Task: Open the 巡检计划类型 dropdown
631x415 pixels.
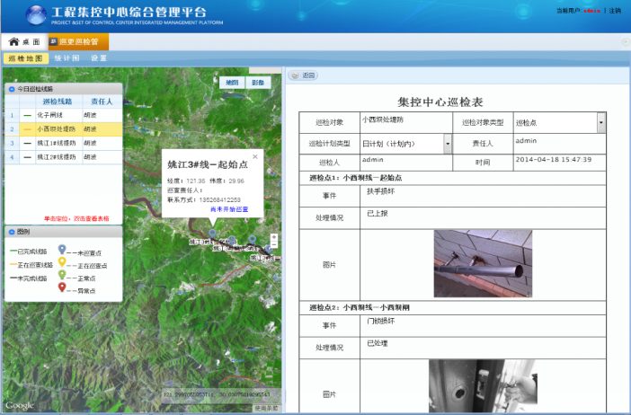Action: click(x=447, y=143)
